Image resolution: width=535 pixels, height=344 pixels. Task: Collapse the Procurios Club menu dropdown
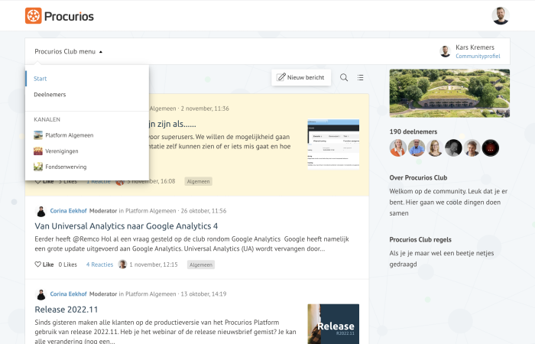pos(68,51)
